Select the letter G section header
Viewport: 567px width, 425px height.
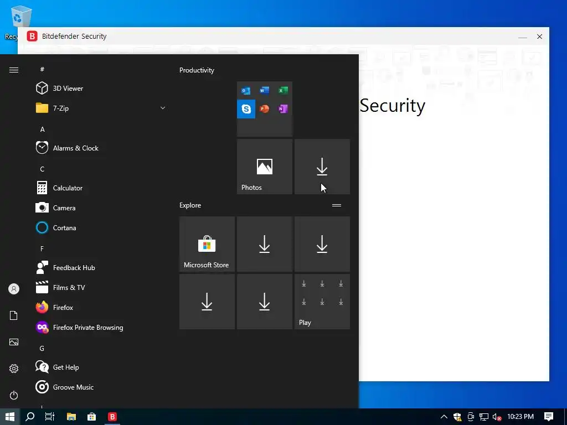coord(42,349)
